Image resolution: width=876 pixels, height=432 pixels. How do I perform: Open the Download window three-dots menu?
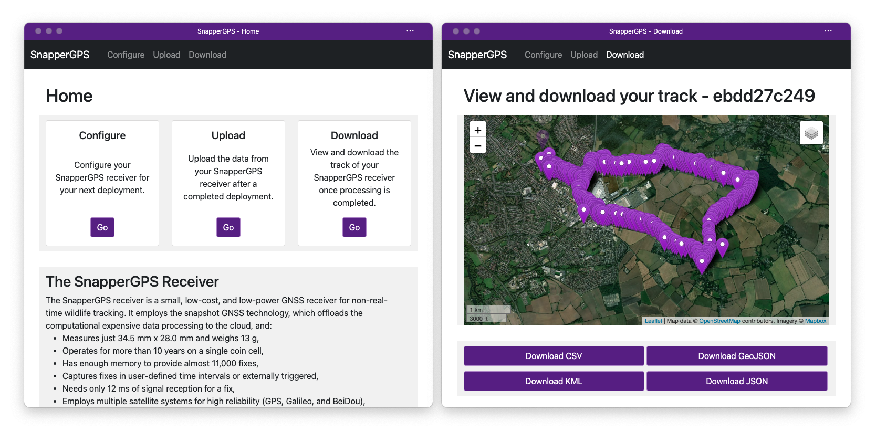click(828, 31)
